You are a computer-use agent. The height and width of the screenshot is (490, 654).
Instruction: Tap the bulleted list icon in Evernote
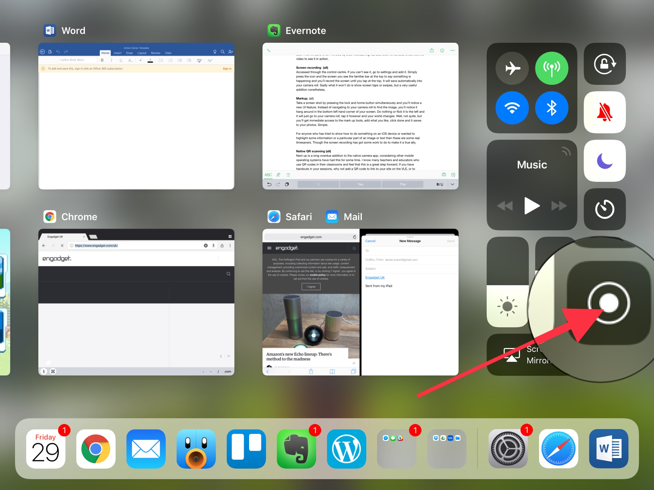[x=288, y=175]
